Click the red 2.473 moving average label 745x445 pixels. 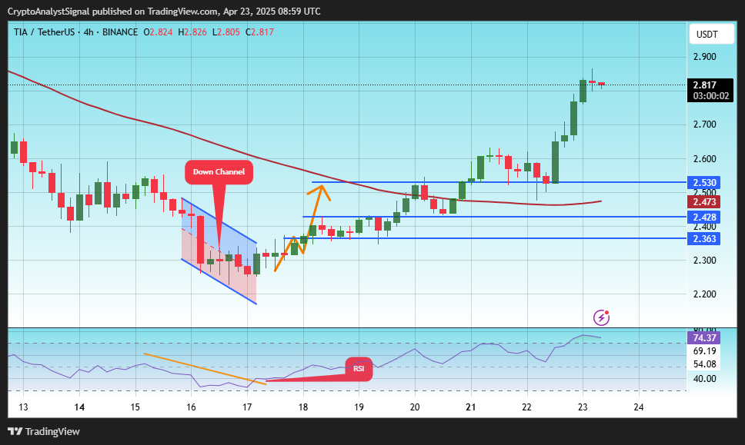tap(704, 202)
